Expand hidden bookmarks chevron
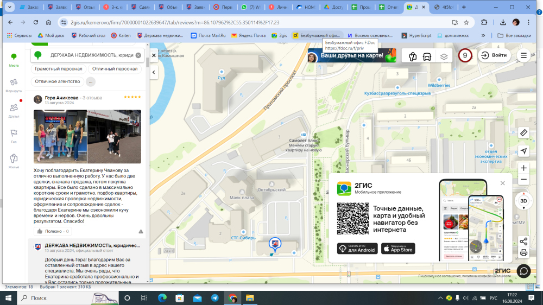The image size is (543, 305). coord(483,35)
